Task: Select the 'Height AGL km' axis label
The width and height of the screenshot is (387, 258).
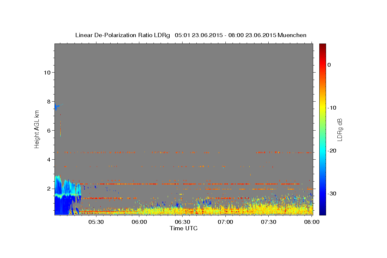Action: point(37,129)
